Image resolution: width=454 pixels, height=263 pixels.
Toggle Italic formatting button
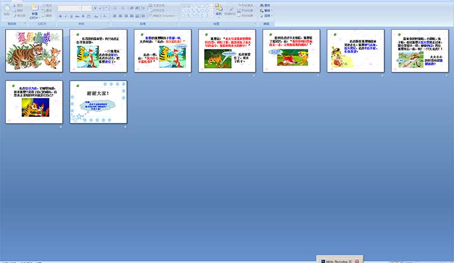(x=66, y=16)
